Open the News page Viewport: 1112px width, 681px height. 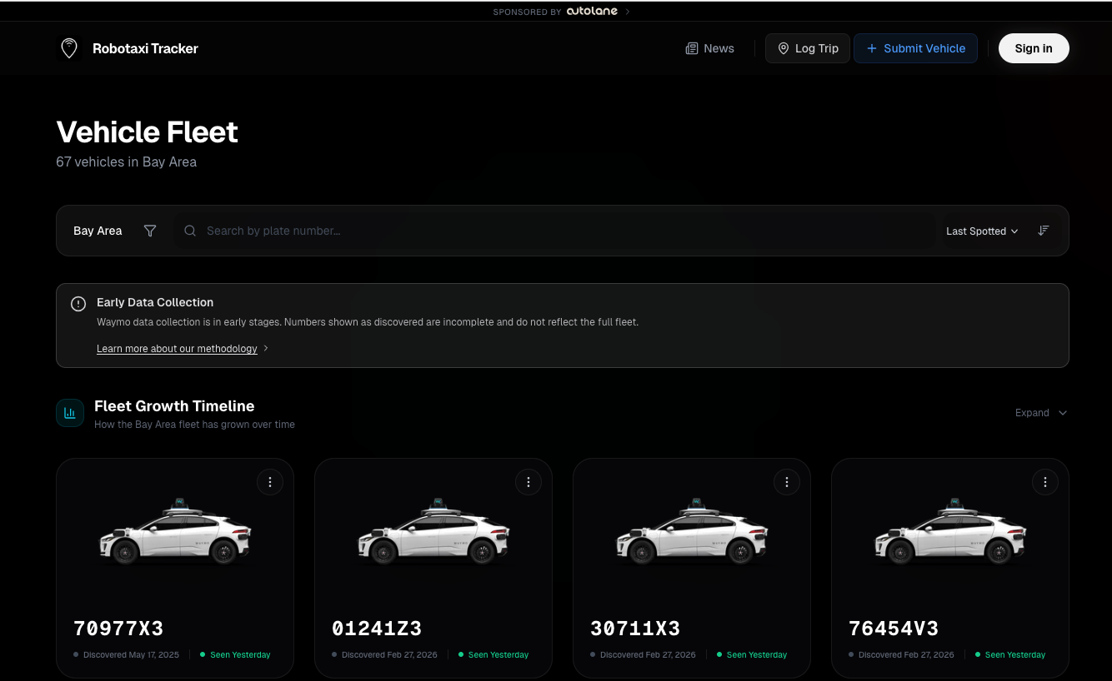point(709,48)
